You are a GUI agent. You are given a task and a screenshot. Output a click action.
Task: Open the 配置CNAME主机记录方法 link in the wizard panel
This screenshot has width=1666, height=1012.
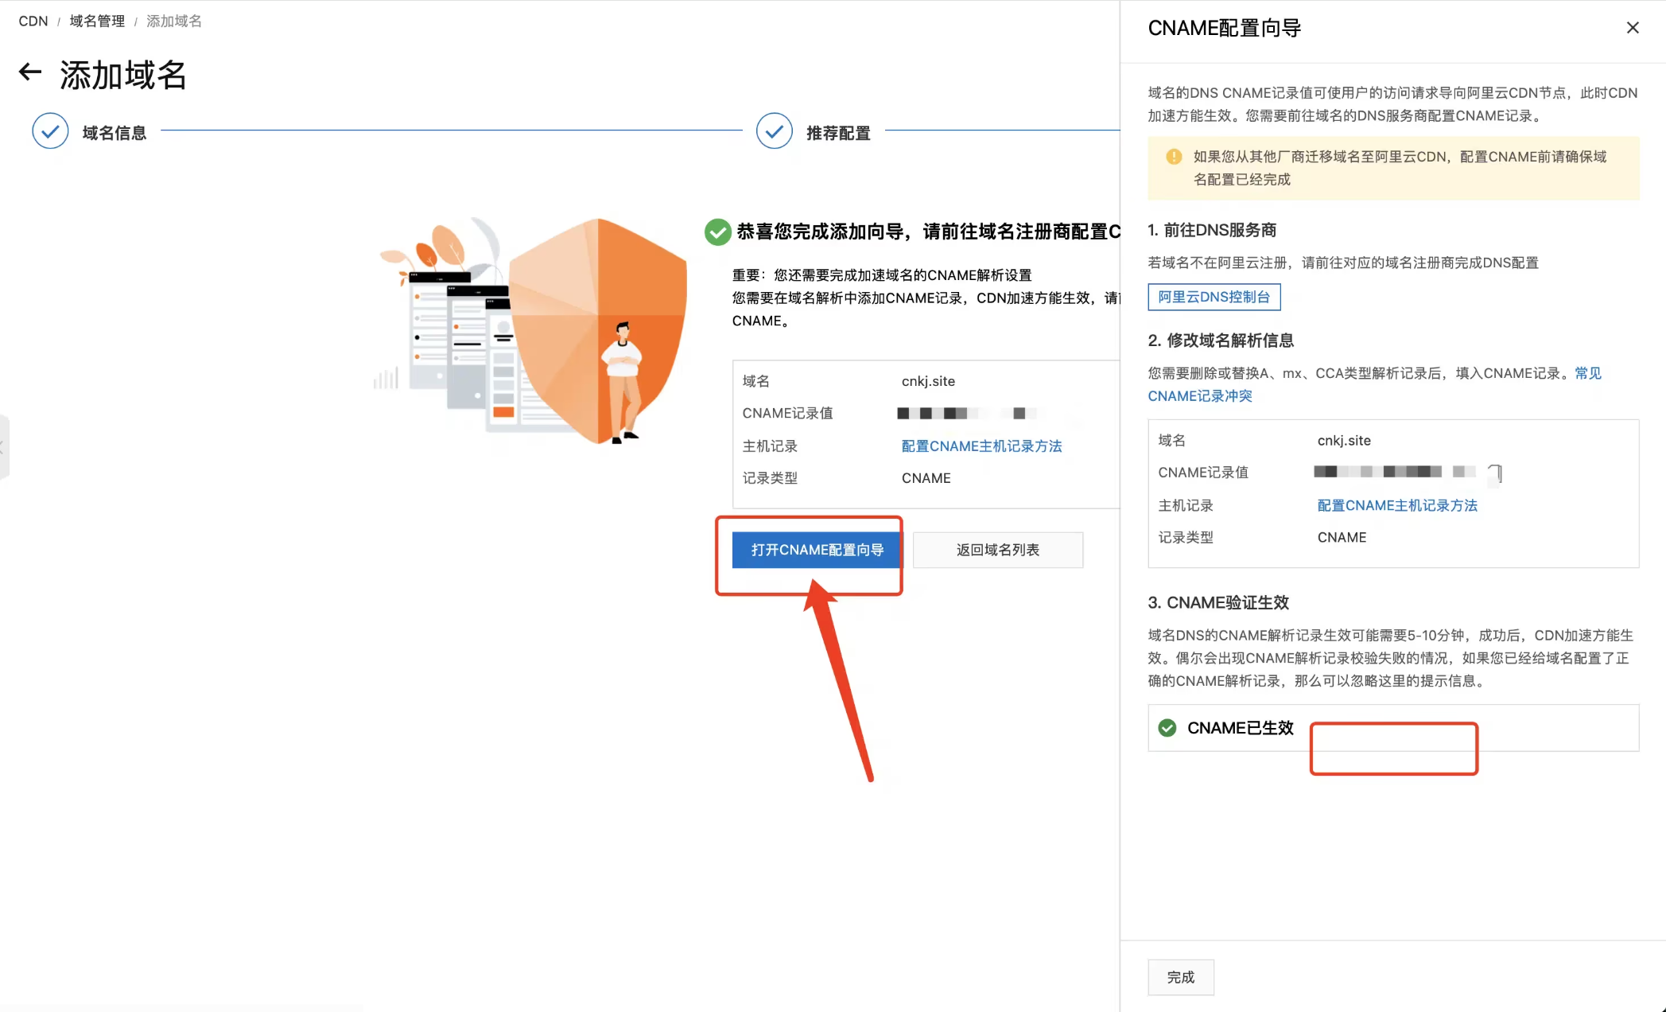(1396, 505)
